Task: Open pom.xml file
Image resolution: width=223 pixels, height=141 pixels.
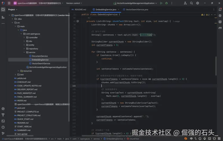Action: 21,108
